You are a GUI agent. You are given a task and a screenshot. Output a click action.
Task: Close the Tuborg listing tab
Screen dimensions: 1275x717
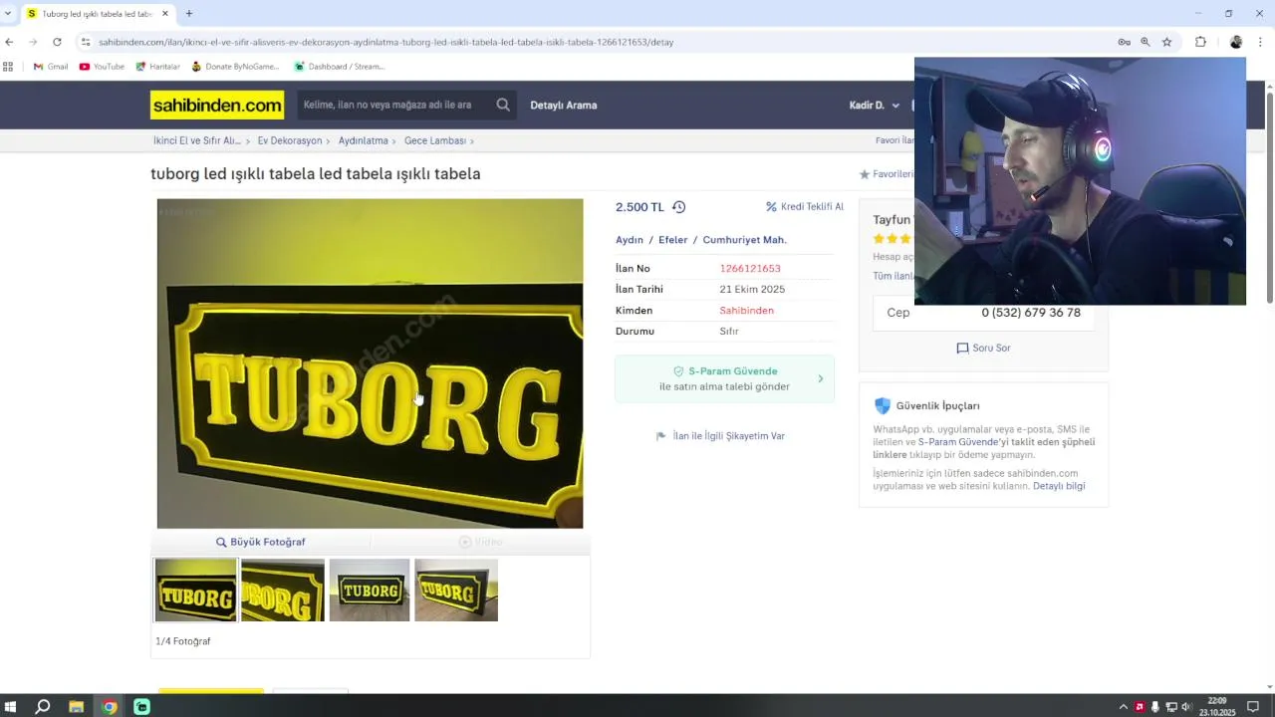165,14
